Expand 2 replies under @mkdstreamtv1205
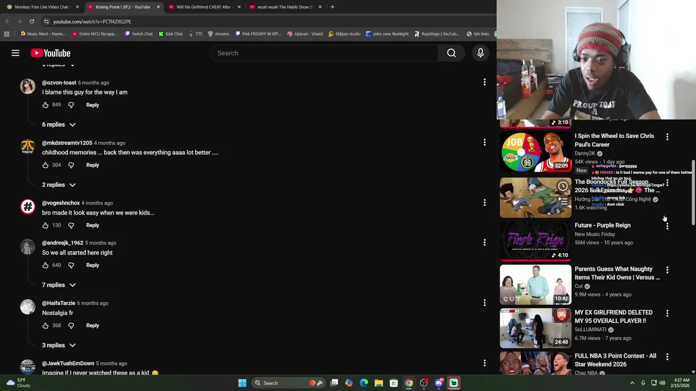 [x=59, y=185]
